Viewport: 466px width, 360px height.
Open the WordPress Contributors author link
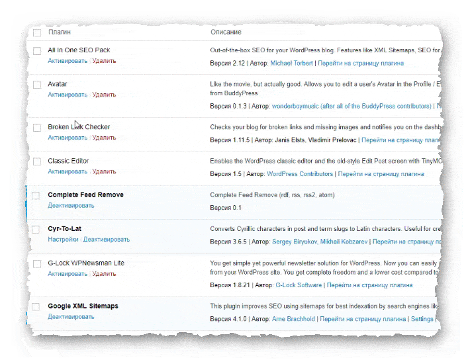300,174
